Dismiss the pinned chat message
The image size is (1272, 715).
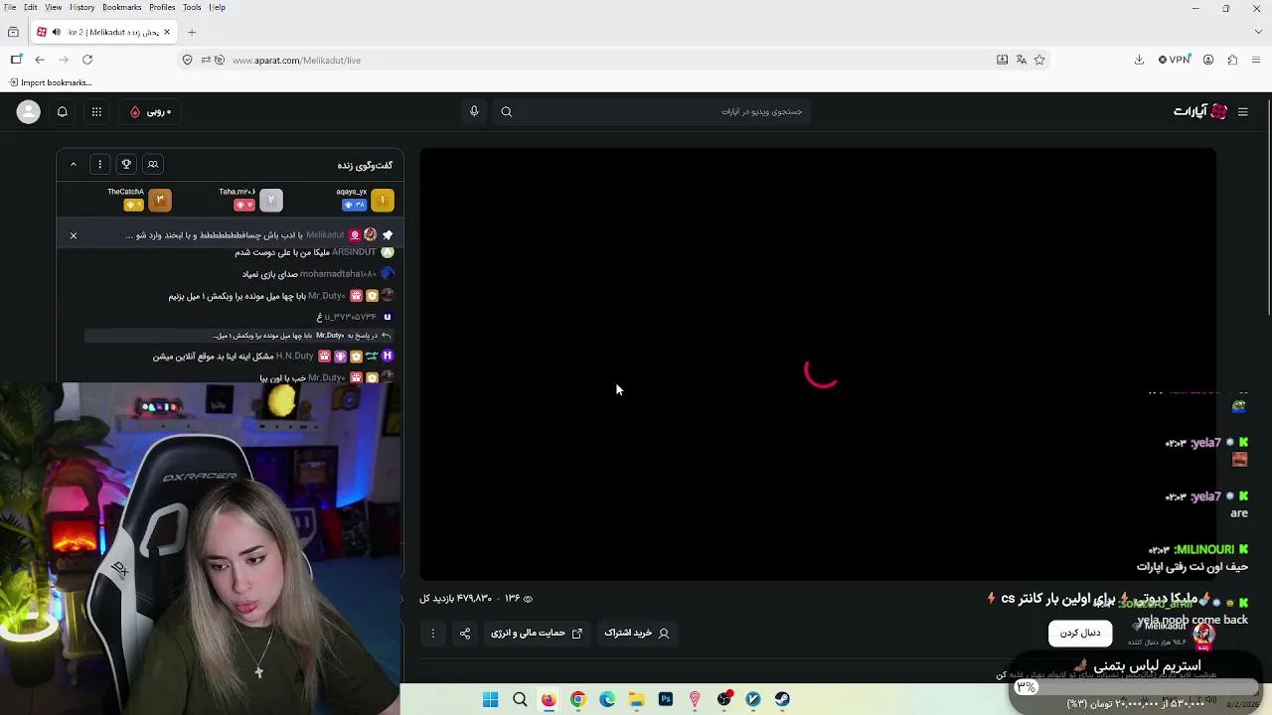[73, 235]
